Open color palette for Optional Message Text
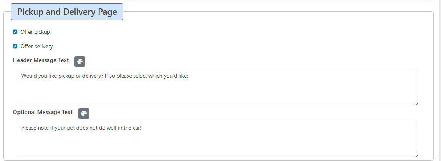 coord(84,114)
